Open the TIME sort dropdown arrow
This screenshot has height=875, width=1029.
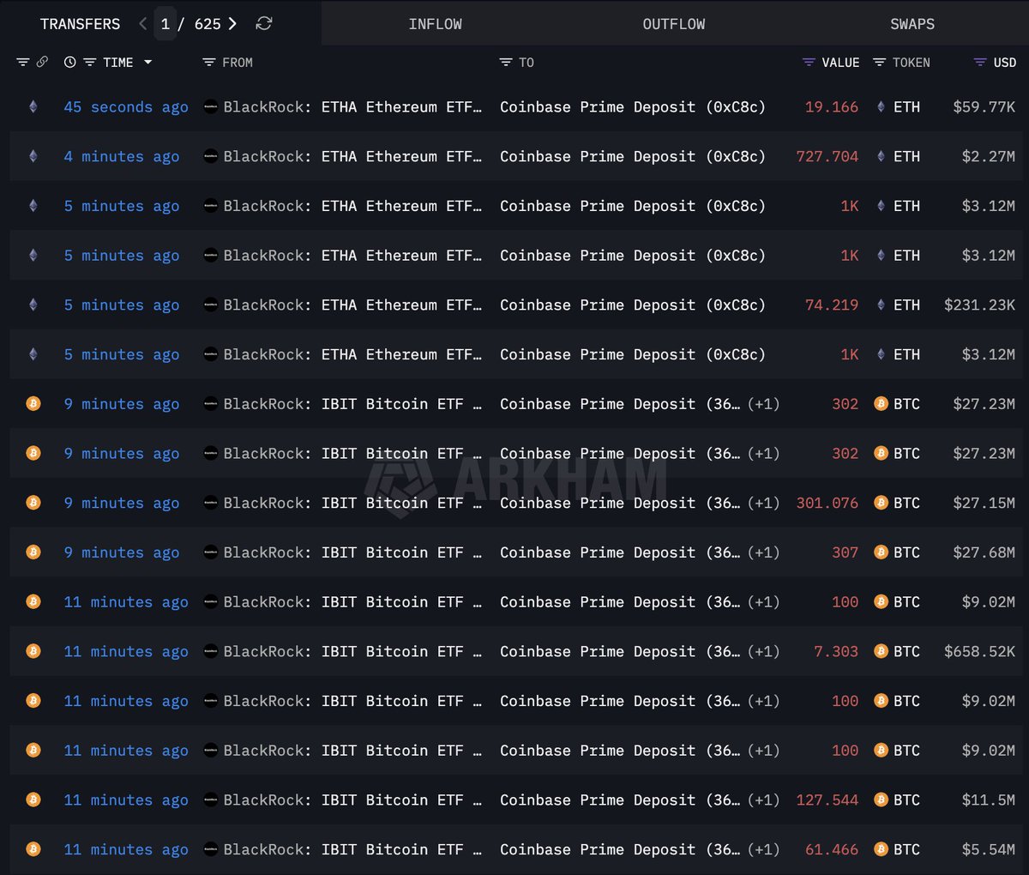click(x=148, y=62)
